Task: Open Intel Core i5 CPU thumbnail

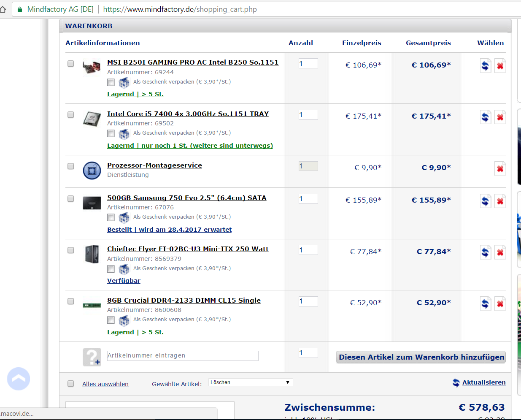Action: pos(92,119)
